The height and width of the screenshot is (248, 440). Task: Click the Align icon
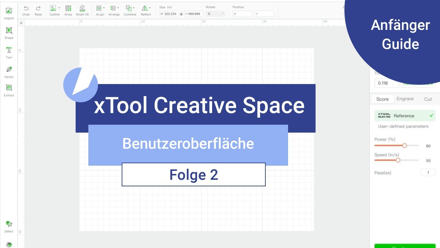[99, 8]
